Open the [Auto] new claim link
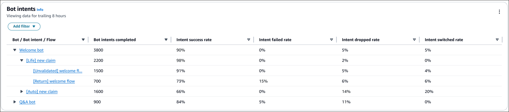 tap(42, 92)
